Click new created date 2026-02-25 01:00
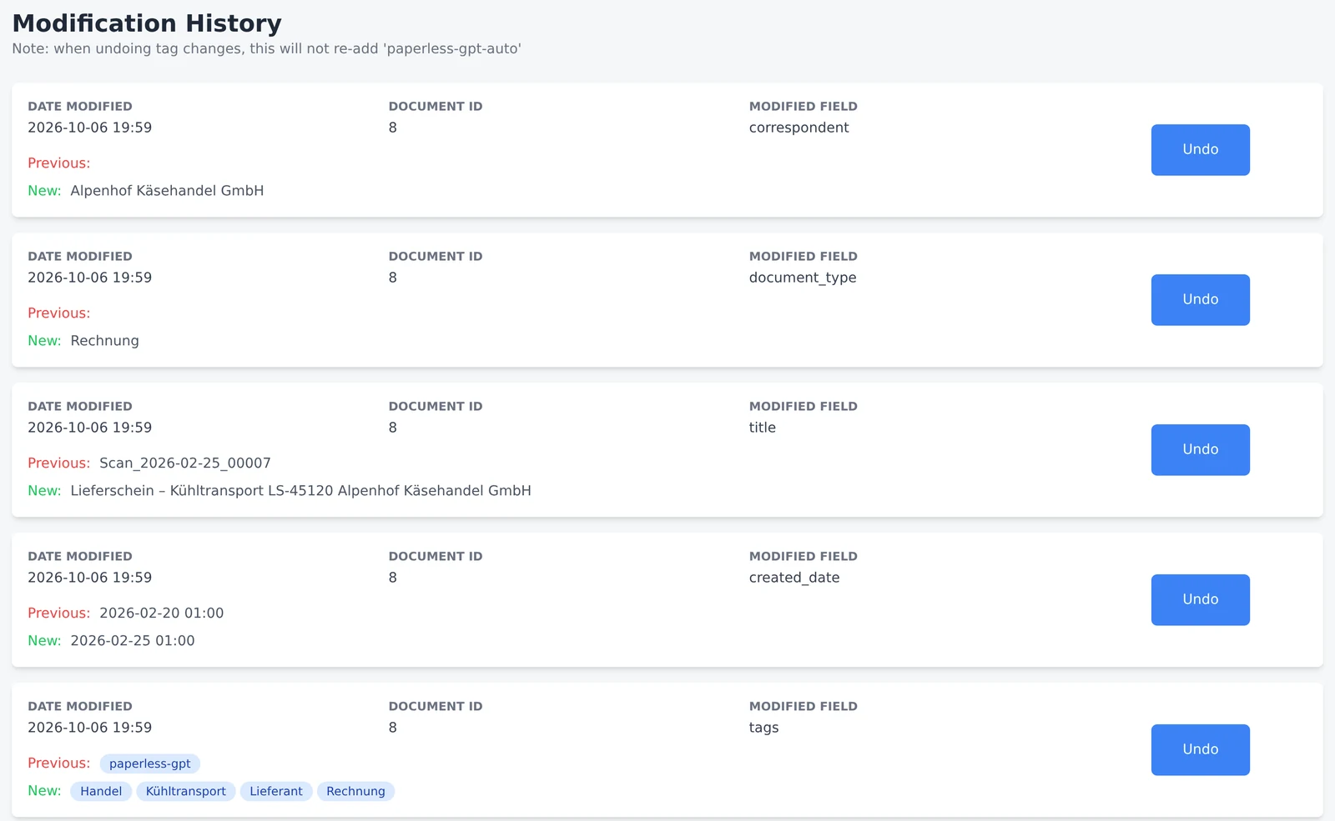 133,641
